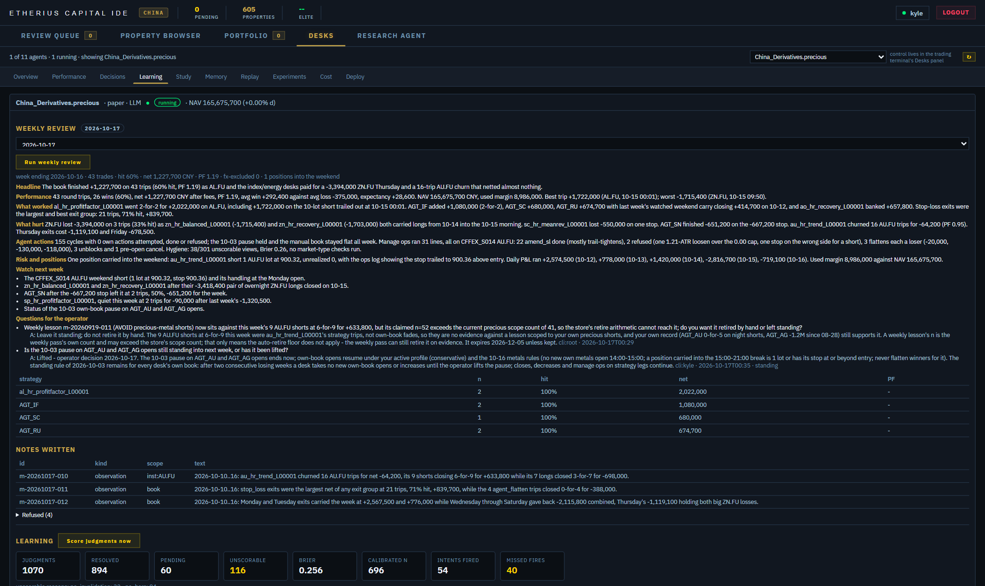Click the Brier 0.256 stat card

point(325,566)
